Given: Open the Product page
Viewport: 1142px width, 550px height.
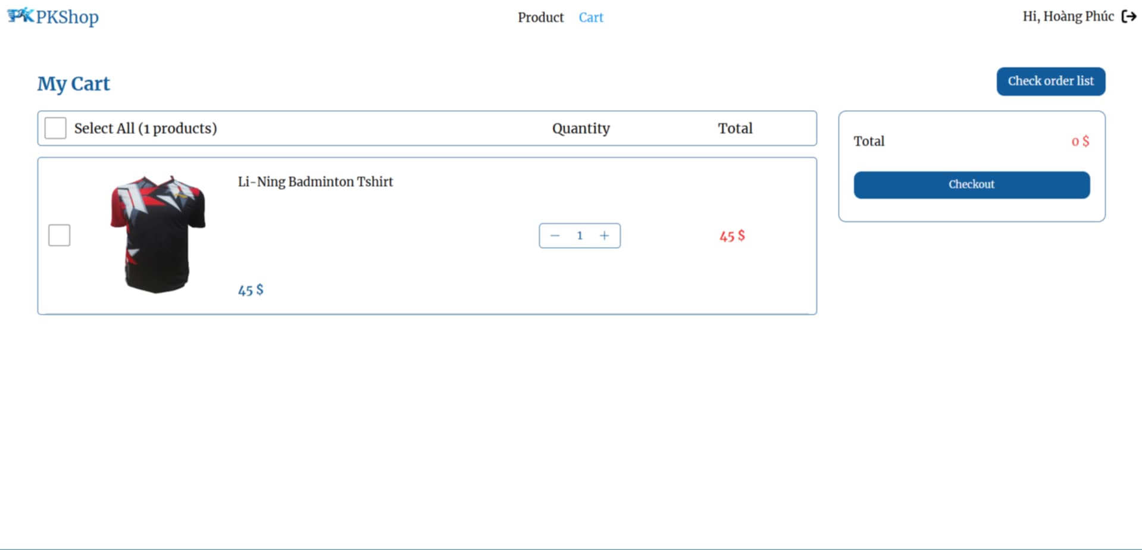Looking at the screenshot, I should pos(540,17).
